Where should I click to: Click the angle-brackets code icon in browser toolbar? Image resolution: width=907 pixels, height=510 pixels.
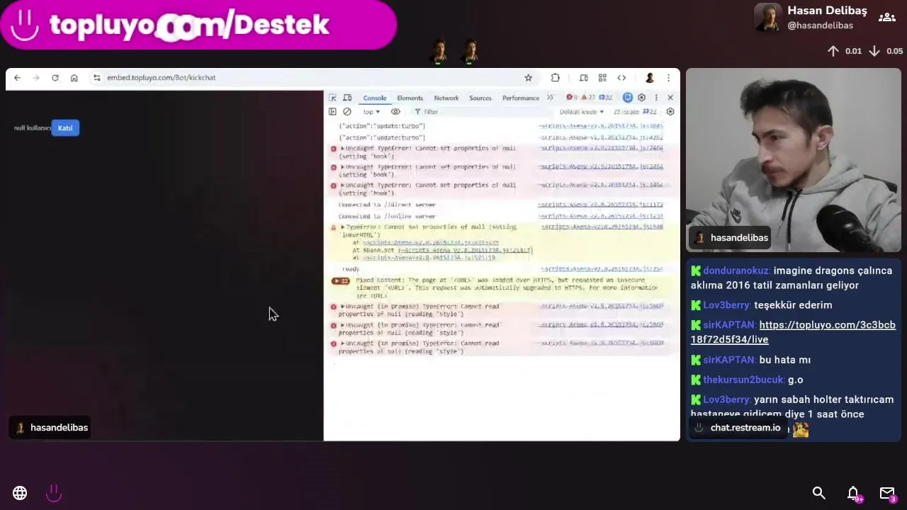point(621,78)
